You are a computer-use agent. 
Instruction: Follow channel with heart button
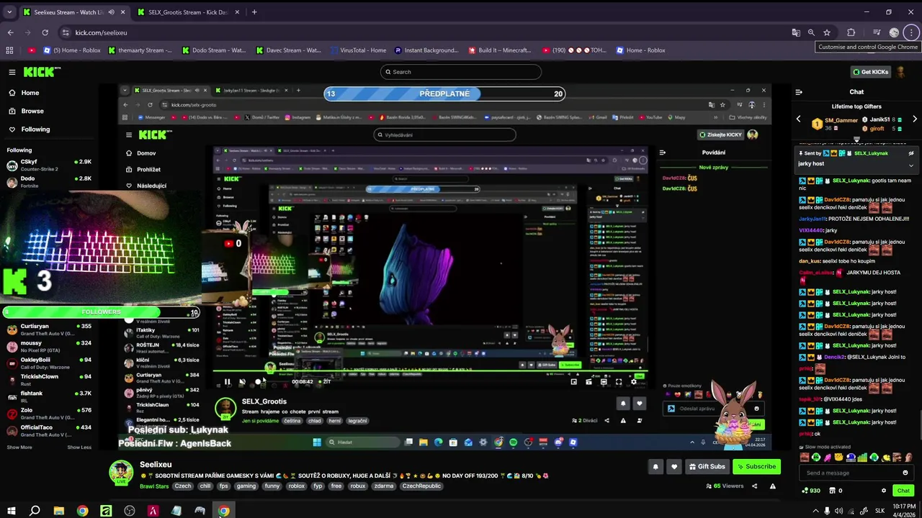674,467
